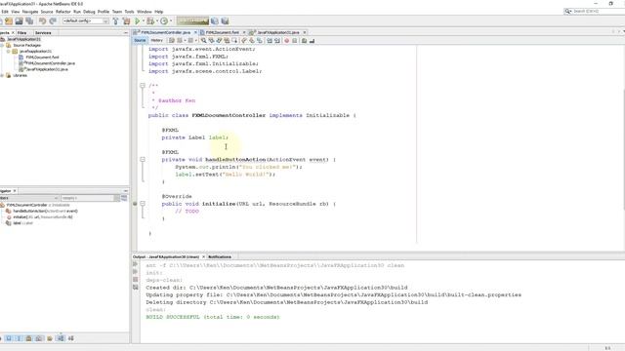The image size is (625, 351).
Task: Click the Stop Macro Recording icon
Action: (295, 41)
